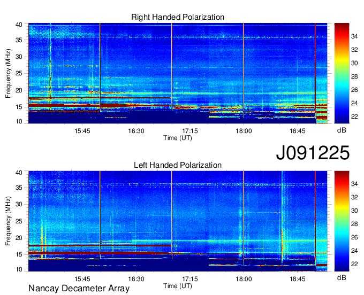Click '15:45' on the upper time axis
The width and height of the screenshot is (364, 295).
(x=82, y=131)
